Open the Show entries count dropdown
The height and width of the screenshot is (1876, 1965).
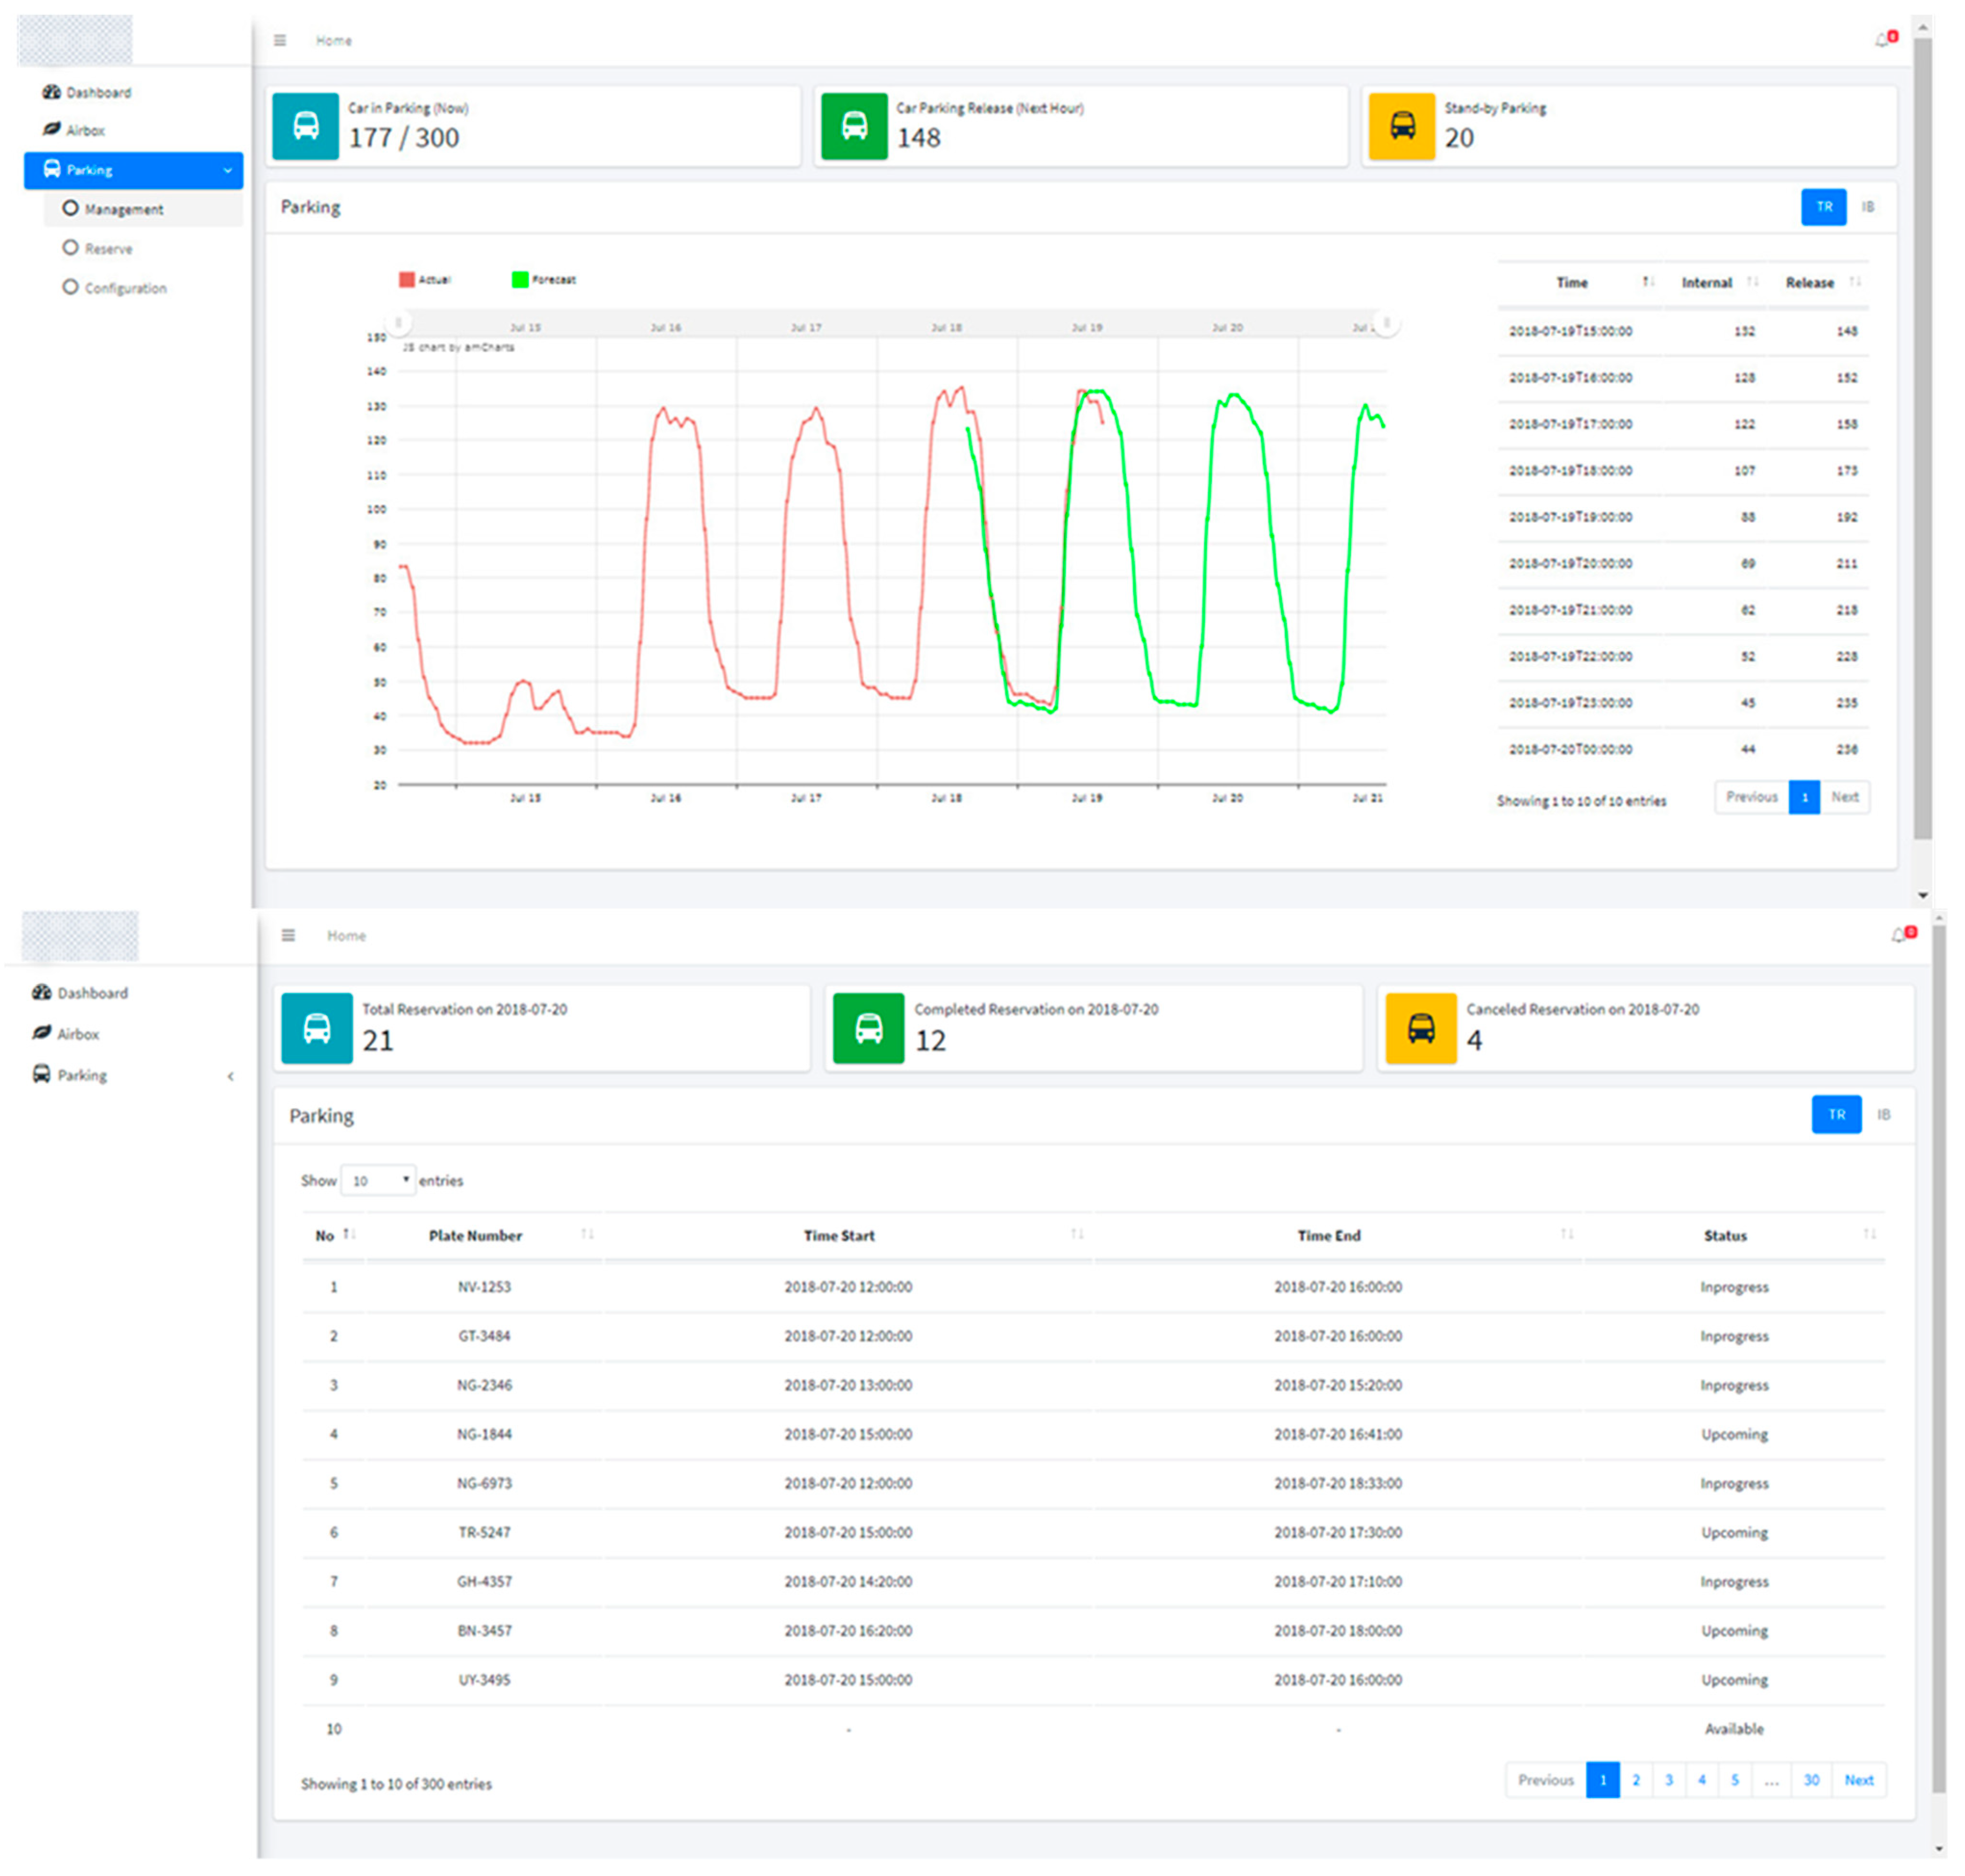click(x=377, y=1180)
